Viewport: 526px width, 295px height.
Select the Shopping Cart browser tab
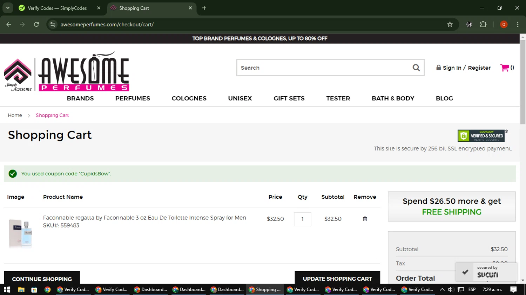pos(151,8)
